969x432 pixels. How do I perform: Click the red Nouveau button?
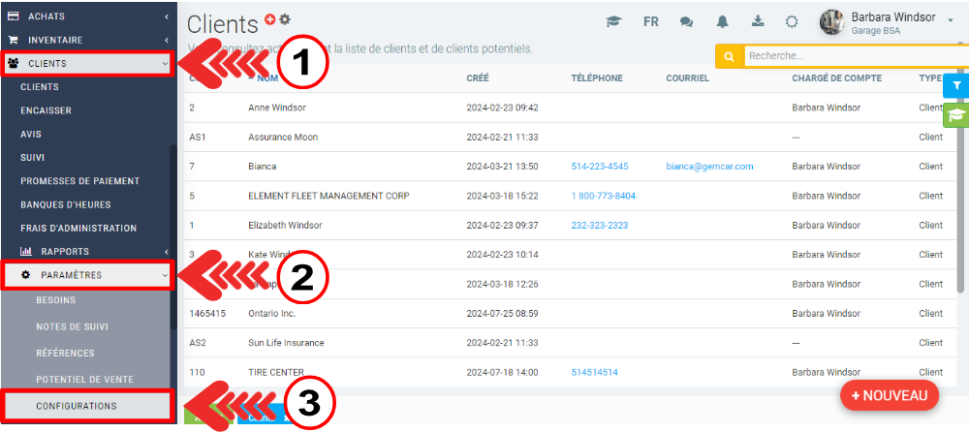click(x=889, y=395)
